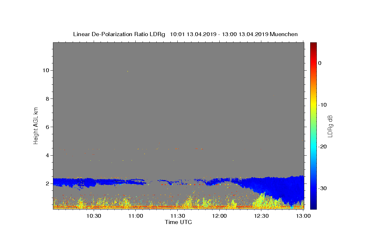This screenshot has height=251, width=376.
Task: Click the yellow-green echo column near 12:30
Action: [262, 201]
